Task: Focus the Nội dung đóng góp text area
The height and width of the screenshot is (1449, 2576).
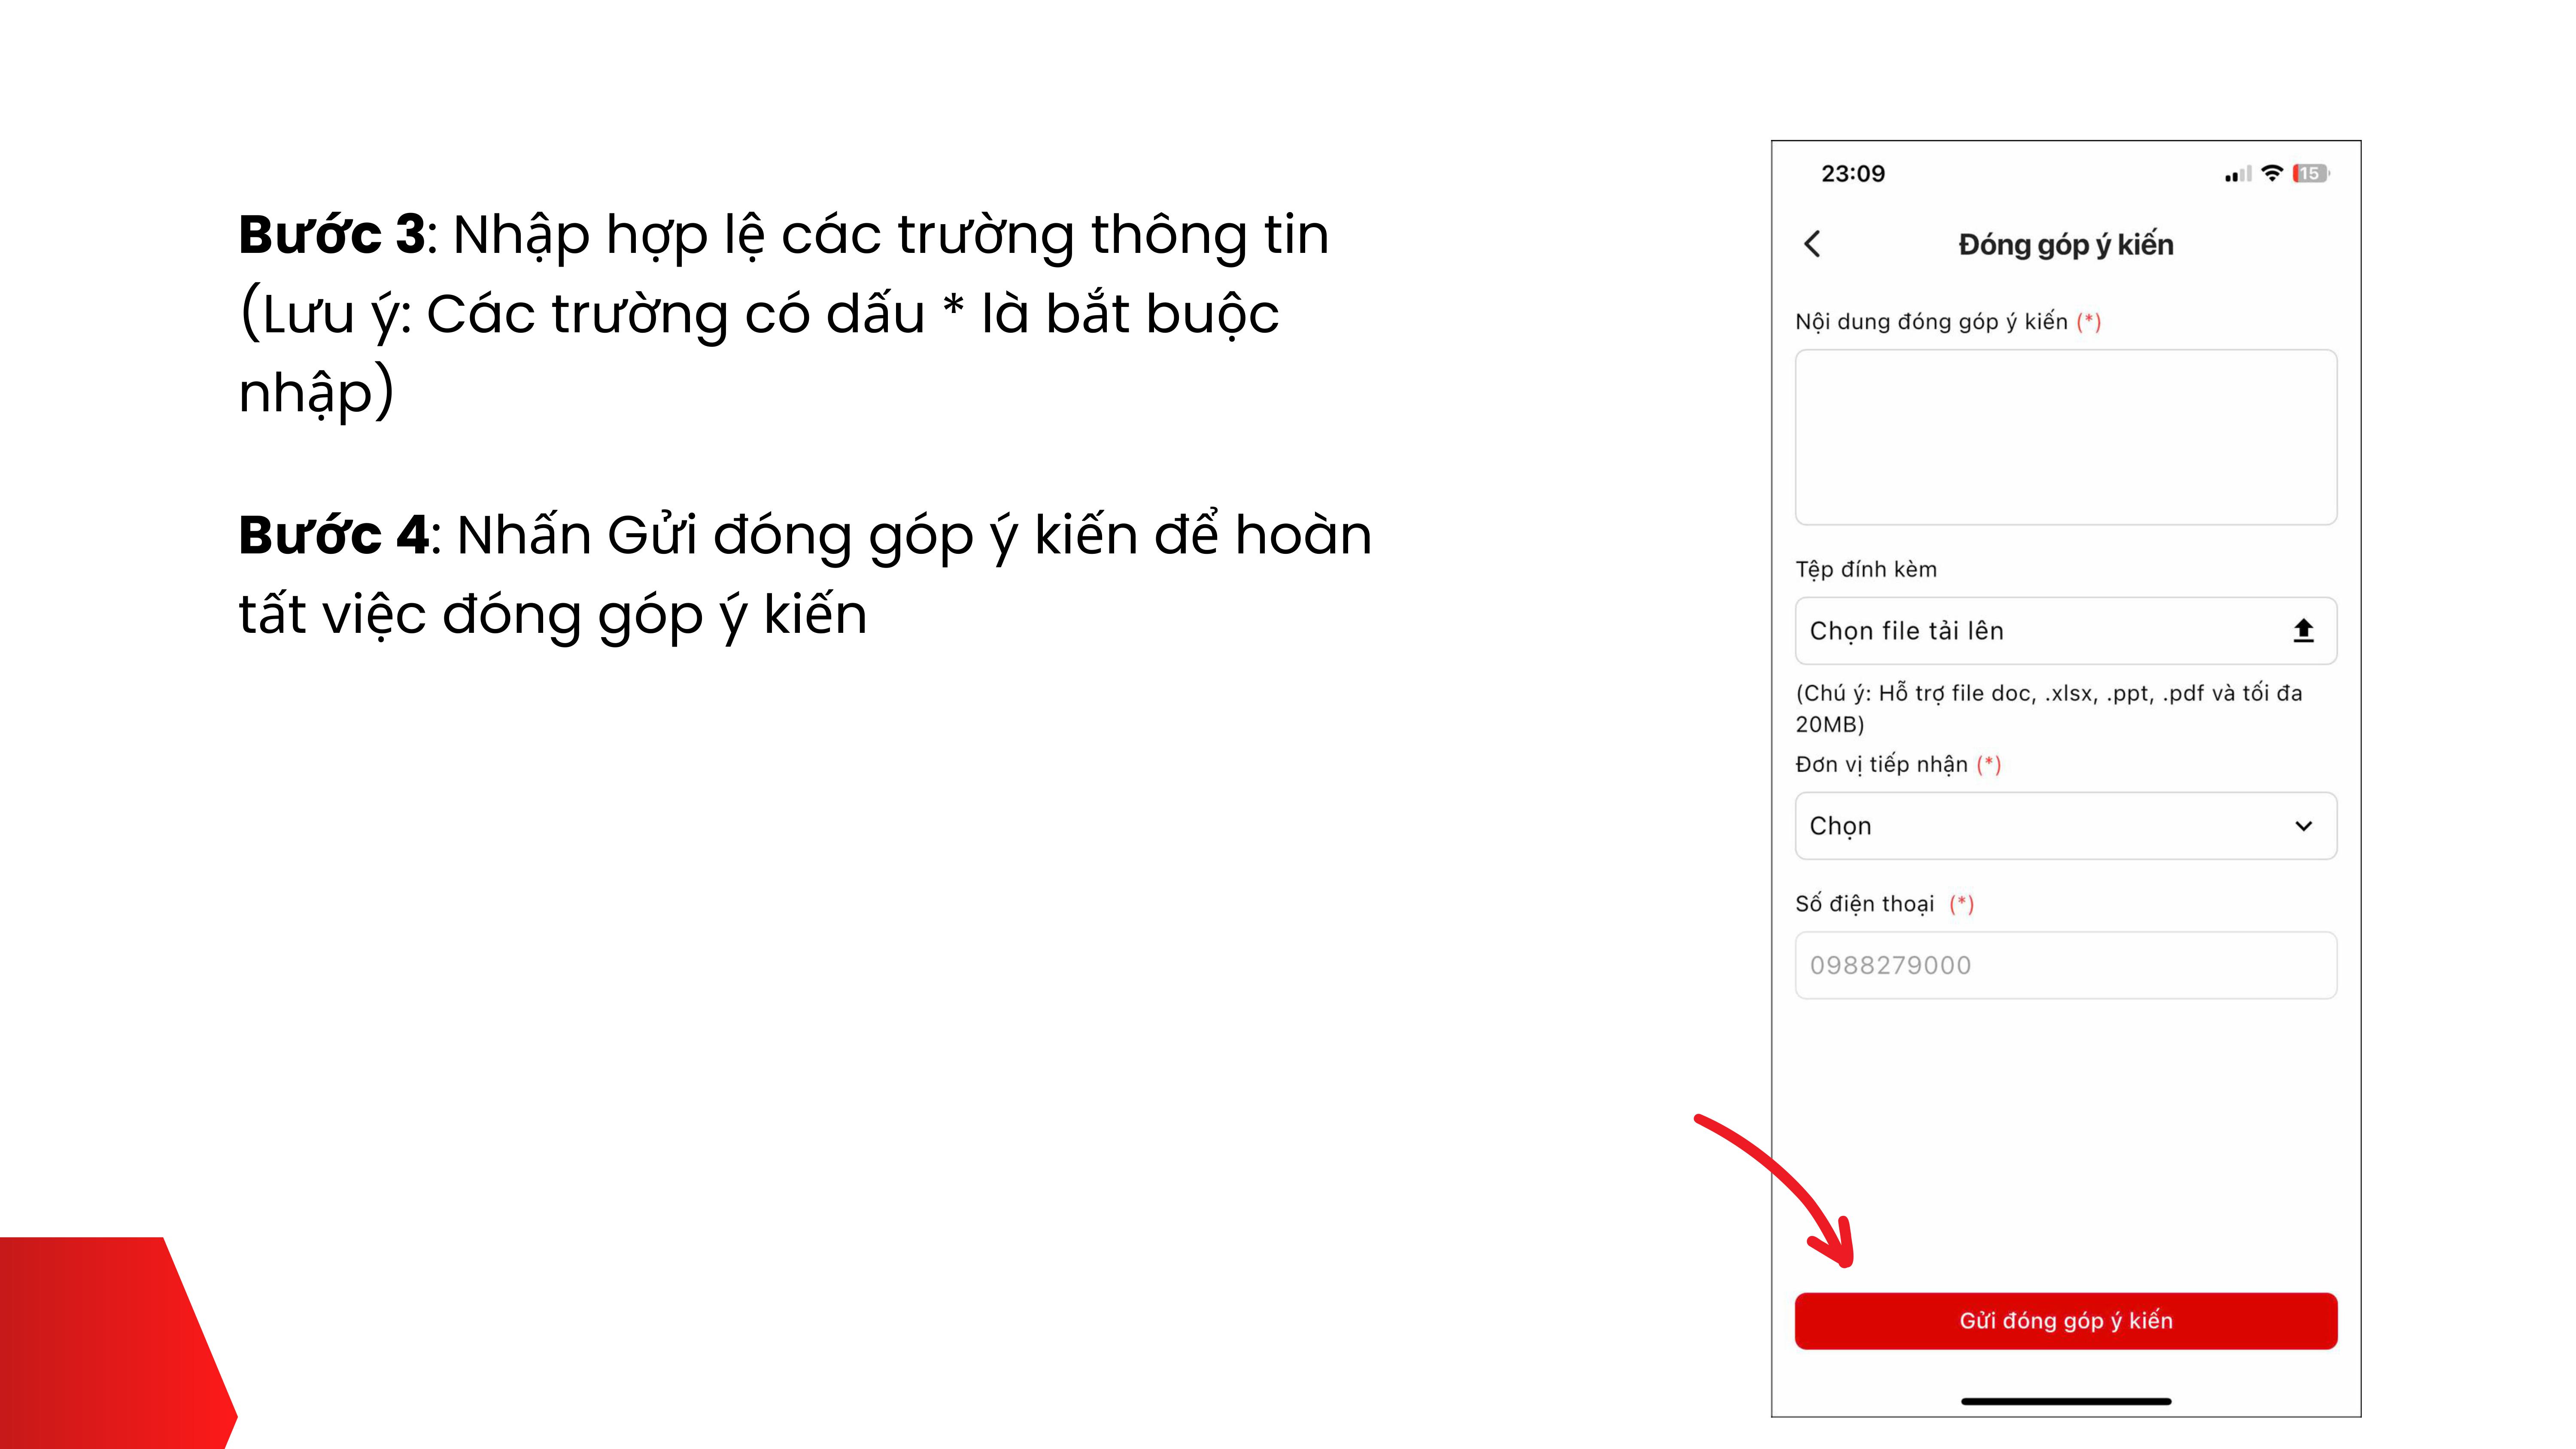Action: coord(2065,437)
